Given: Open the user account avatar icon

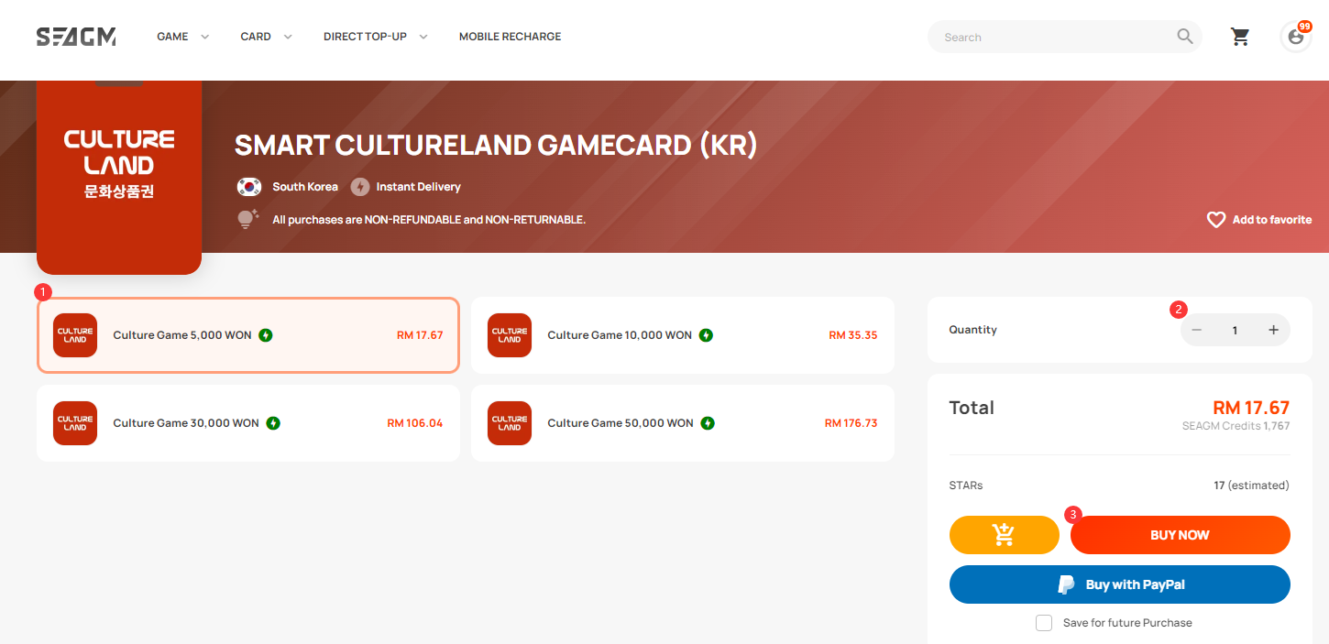Looking at the screenshot, I should tap(1296, 37).
